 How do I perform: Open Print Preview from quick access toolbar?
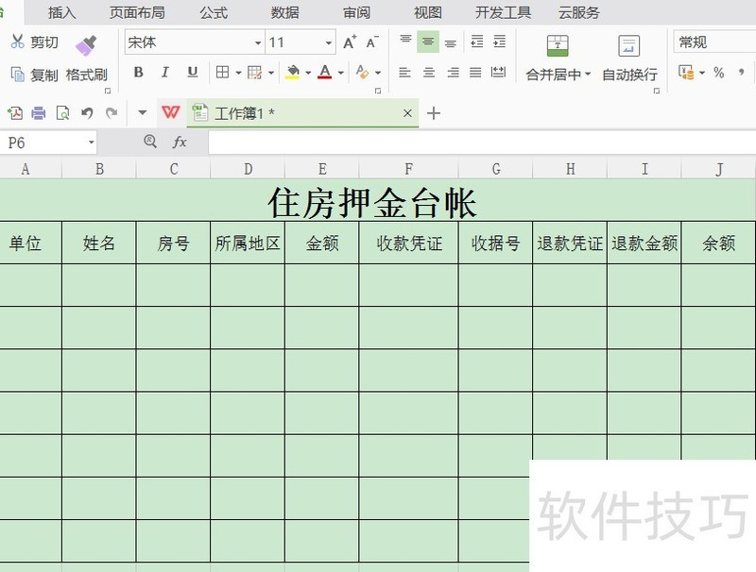(63, 113)
